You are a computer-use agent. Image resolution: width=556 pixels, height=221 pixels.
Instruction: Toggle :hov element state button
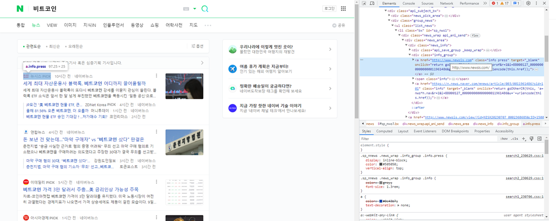coord(504,138)
